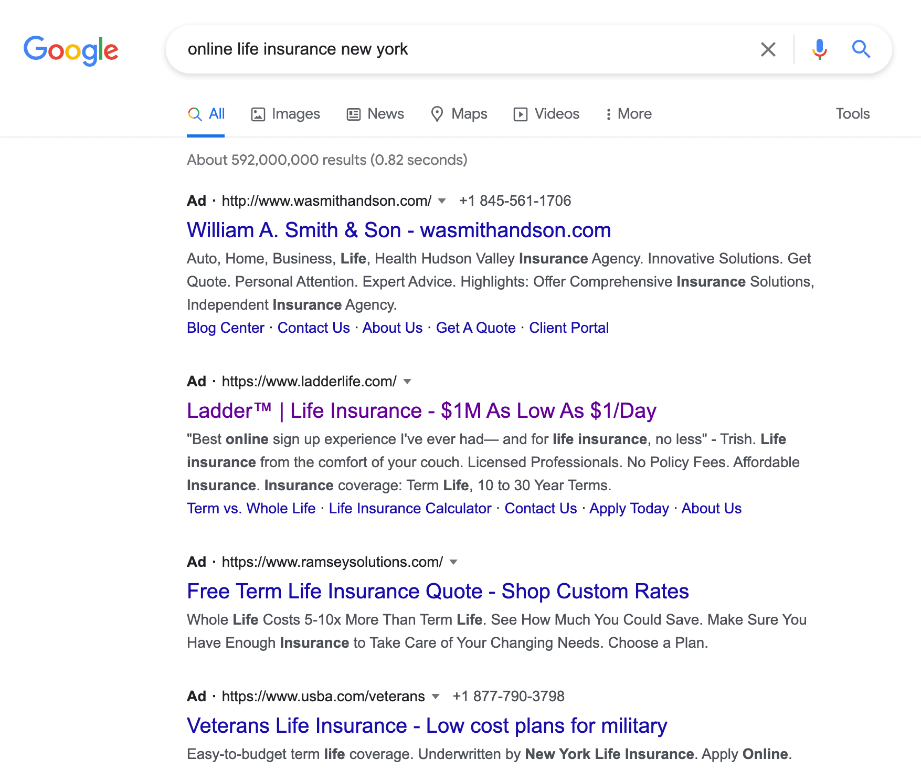
Task: Click the Maps pin icon
Action: point(438,113)
